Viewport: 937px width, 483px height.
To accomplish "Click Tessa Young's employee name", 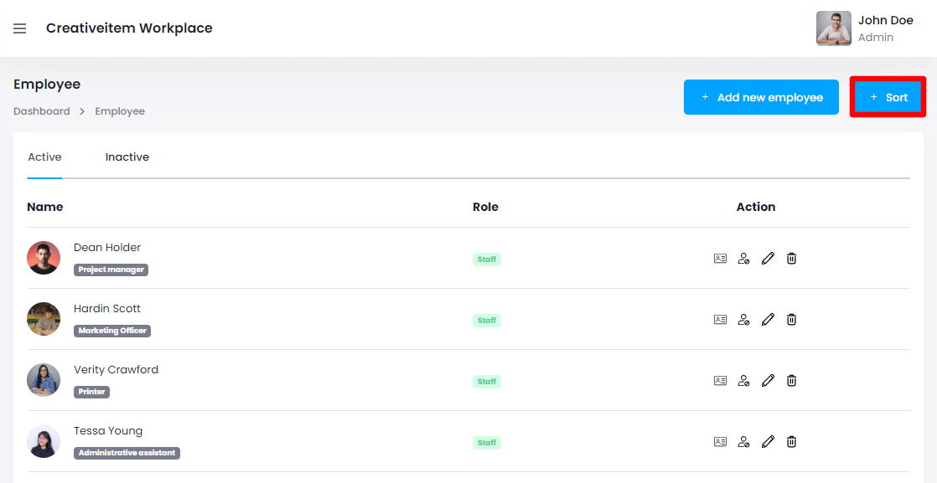I will tap(108, 431).
